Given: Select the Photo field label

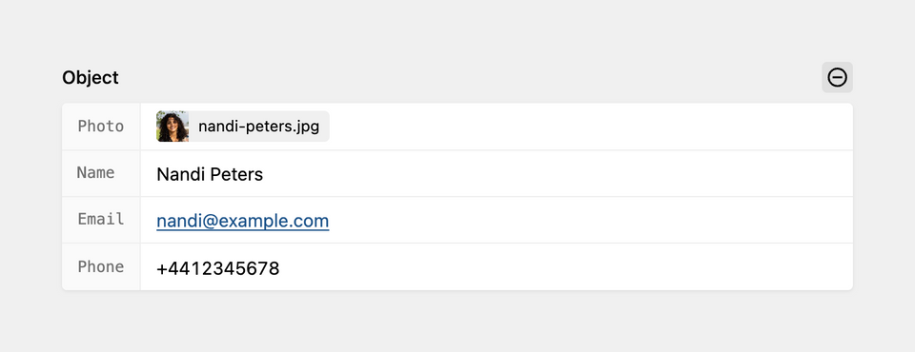Looking at the screenshot, I should point(101,127).
